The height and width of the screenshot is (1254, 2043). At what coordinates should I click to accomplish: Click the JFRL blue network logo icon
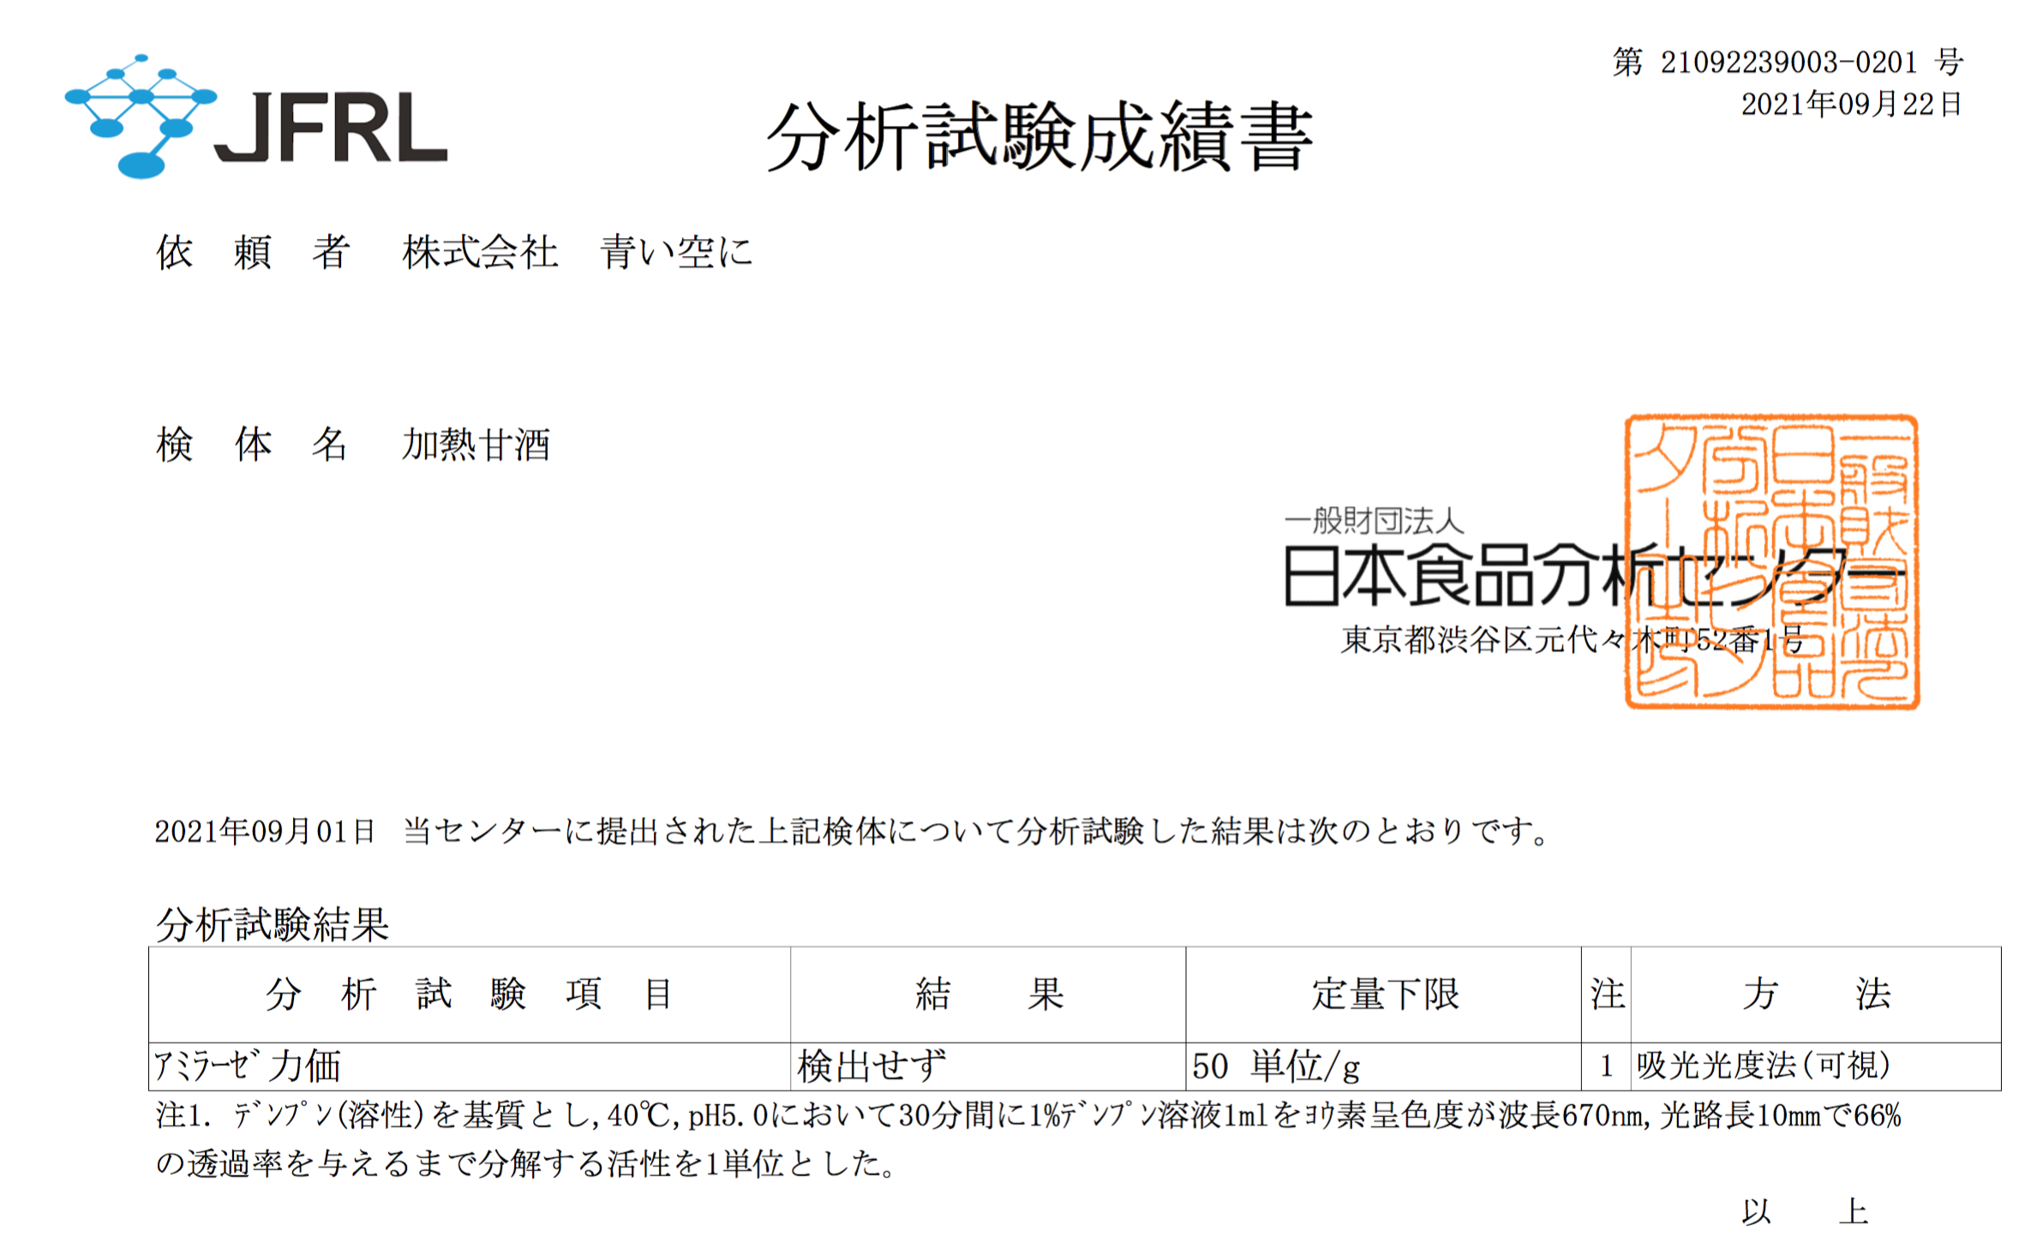coord(140,116)
